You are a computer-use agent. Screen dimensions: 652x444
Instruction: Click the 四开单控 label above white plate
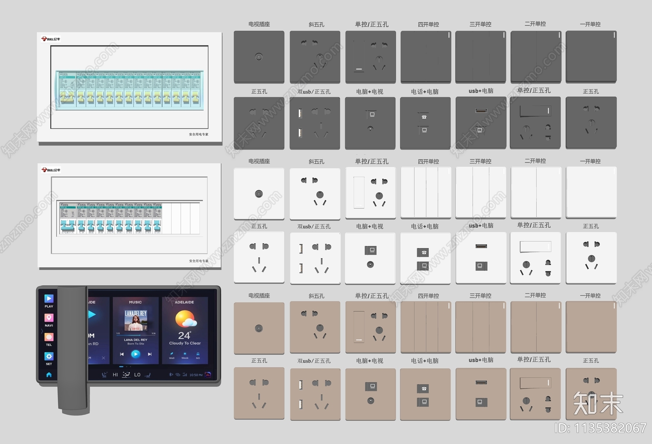pyautogui.click(x=428, y=161)
